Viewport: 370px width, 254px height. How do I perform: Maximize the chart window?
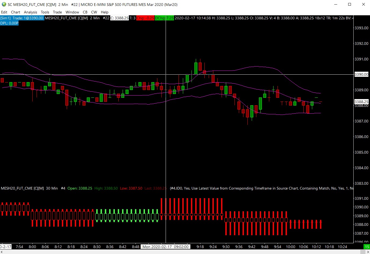coord(350,4)
